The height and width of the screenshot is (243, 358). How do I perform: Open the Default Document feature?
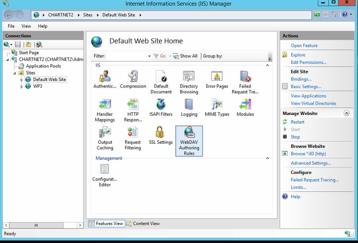point(161,82)
